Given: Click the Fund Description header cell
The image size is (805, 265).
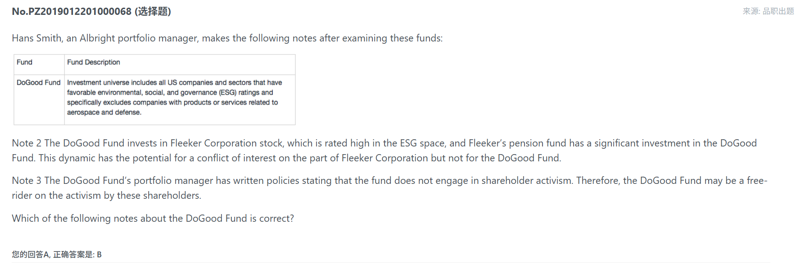Looking at the screenshot, I should click(180, 64).
